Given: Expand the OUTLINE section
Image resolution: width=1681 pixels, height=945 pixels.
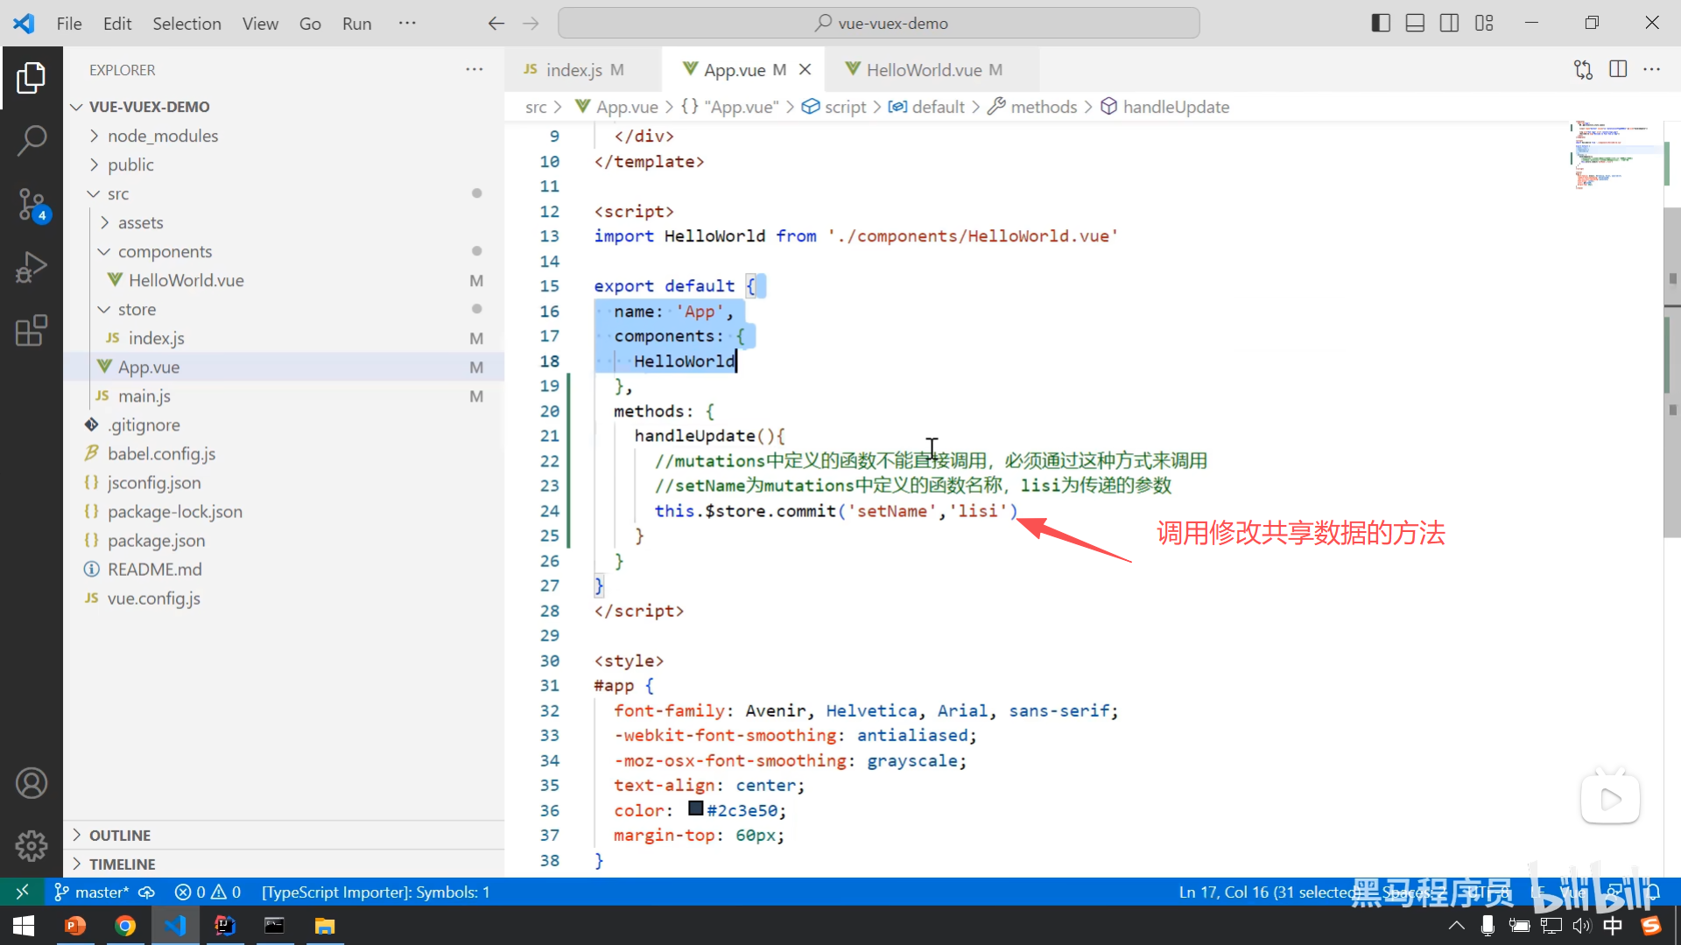Looking at the screenshot, I should click(x=120, y=835).
